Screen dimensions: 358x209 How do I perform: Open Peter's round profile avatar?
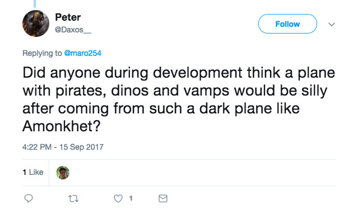(x=36, y=23)
